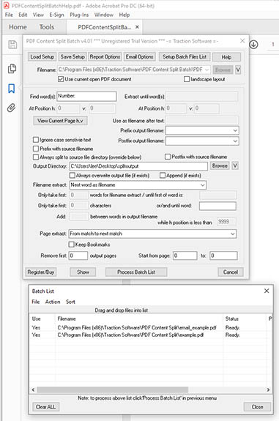Enable Always overwrite output file checkbox

pyautogui.click(x=72, y=175)
